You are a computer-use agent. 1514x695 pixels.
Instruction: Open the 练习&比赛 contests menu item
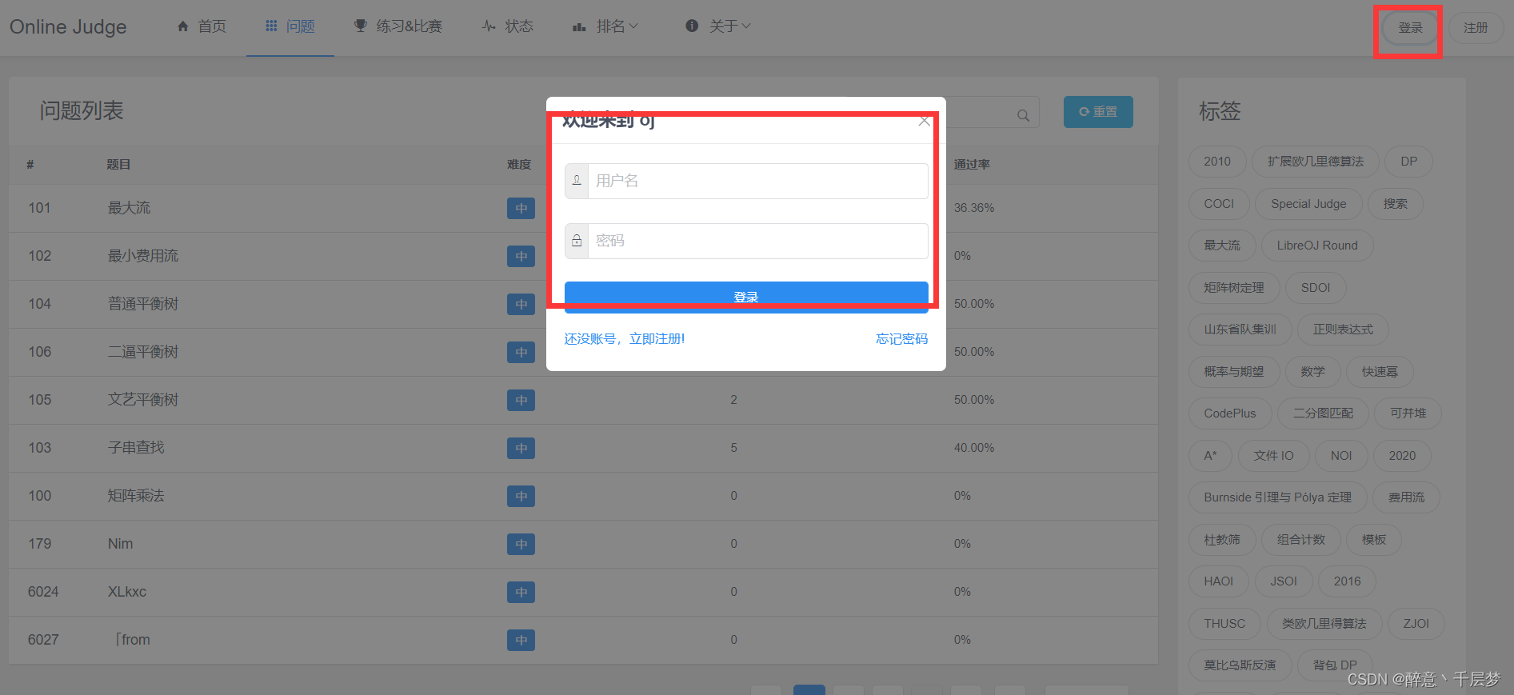click(398, 26)
